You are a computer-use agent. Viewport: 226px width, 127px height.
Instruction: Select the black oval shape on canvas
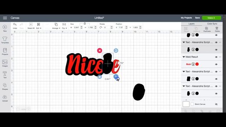coord(139,92)
